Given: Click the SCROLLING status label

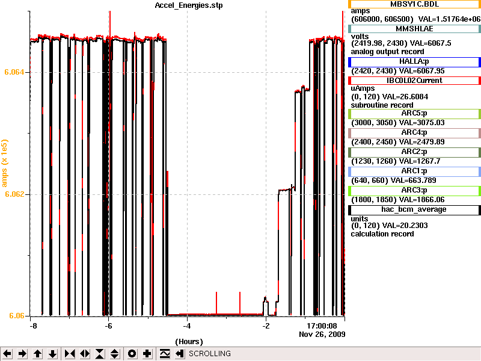Looking at the screenshot, I should click(210, 354).
